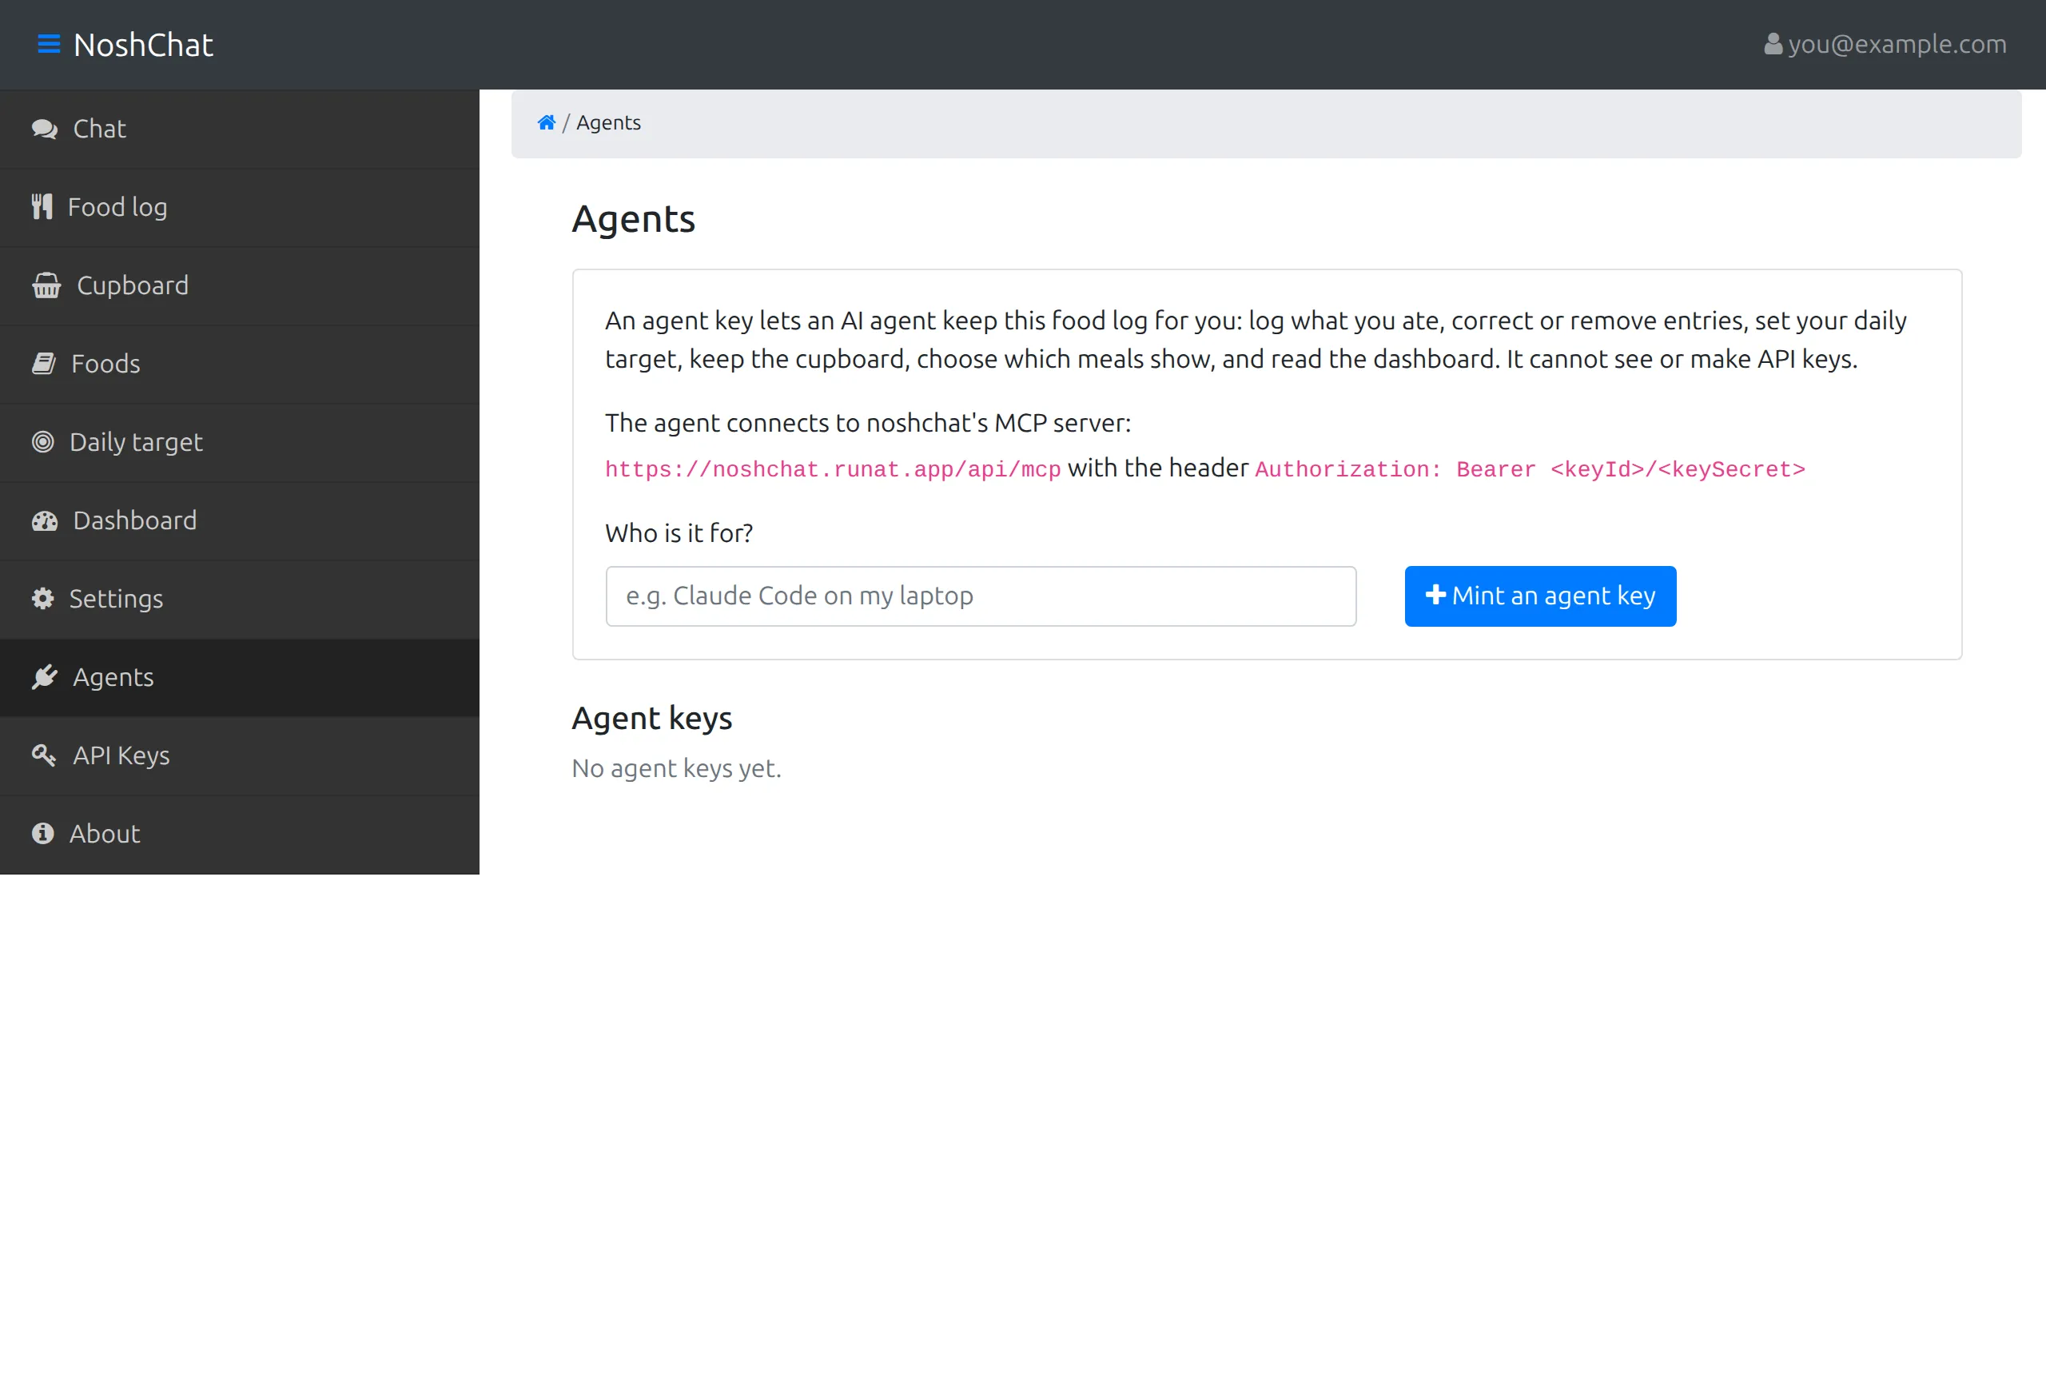Click the 'Agent keys' heading

point(652,718)
